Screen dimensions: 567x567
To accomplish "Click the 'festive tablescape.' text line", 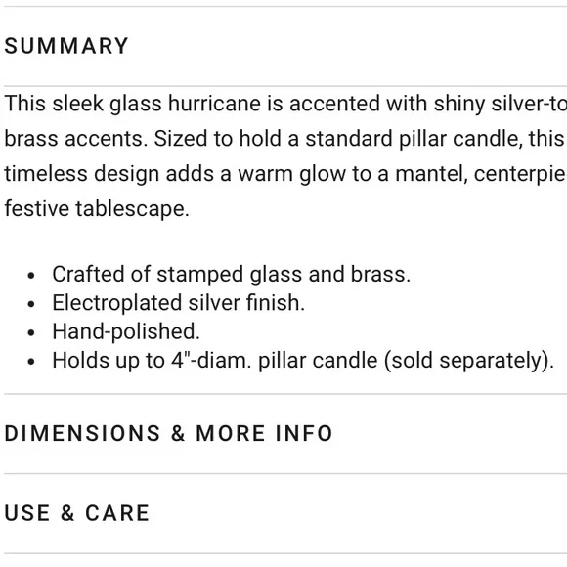I will point(97,209).
